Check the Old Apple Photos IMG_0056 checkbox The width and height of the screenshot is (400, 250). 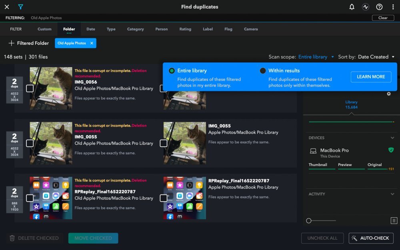(x=30, y=88)
